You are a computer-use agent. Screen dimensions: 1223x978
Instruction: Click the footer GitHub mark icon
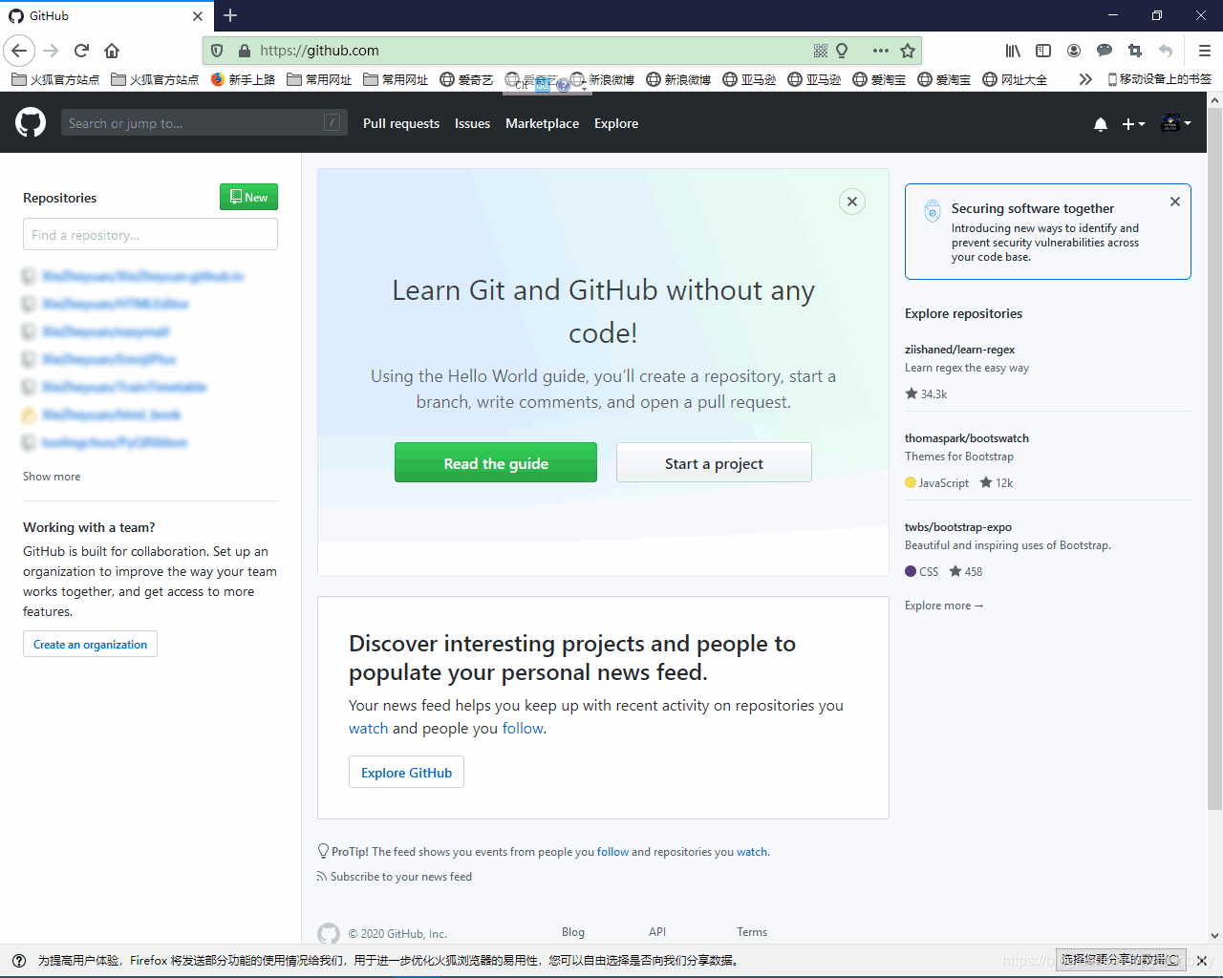[x=329, y=933]
